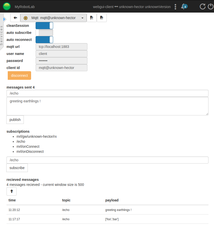The width and height of the screenshot is (214, 225).
Task: Click the subscribe button
Action: (17, 168)
